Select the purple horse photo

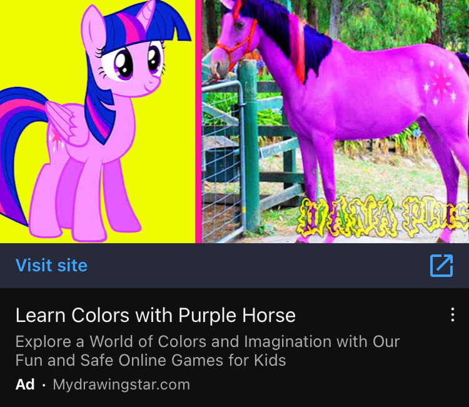click(x=336, y=121)
